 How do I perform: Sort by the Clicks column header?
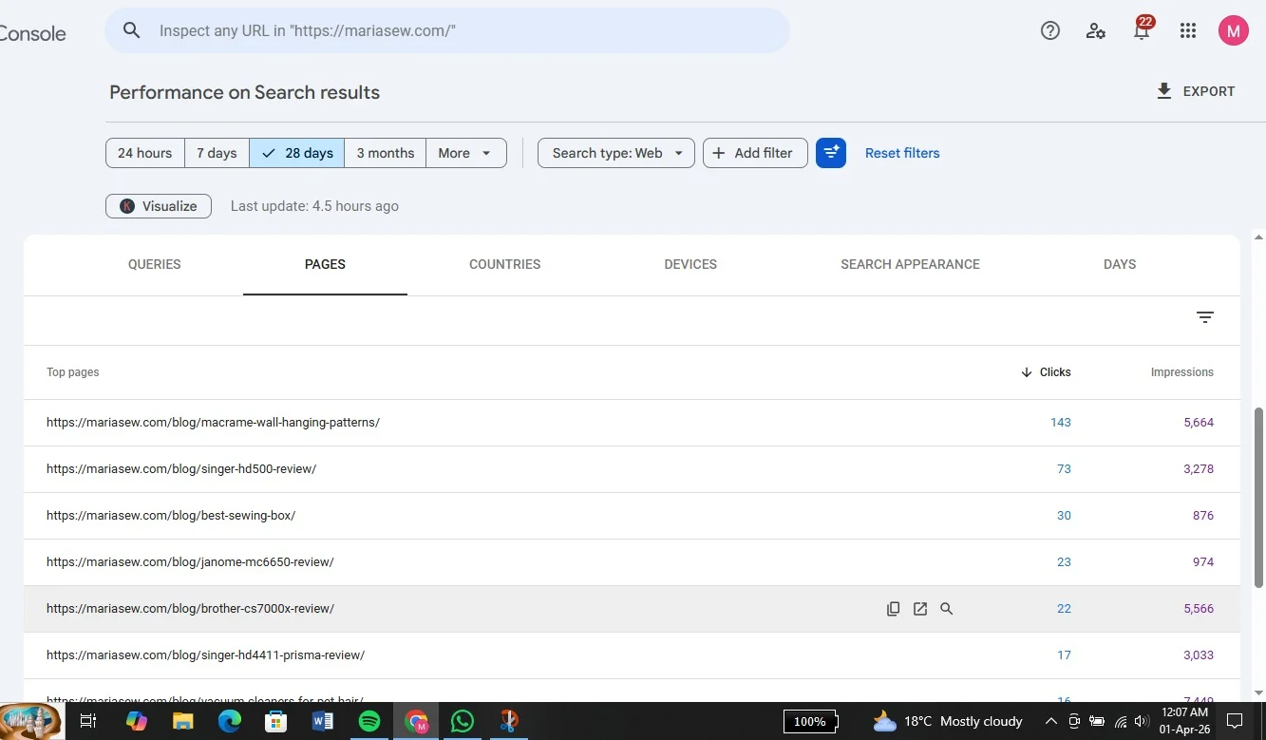[x=1046, y=372]
